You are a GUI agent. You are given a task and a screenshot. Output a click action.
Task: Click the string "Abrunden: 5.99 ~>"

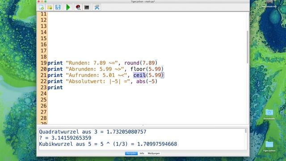95,69
